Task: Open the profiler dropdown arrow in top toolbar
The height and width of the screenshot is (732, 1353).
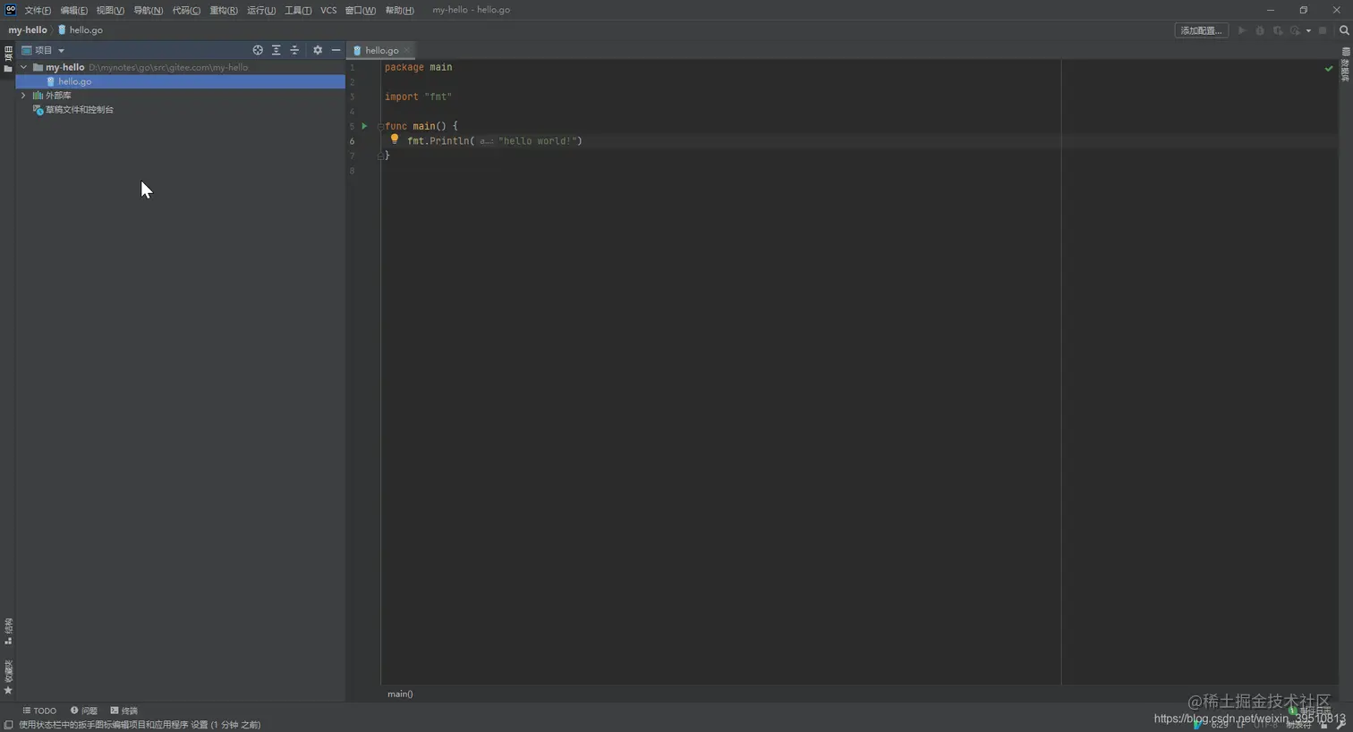Action: (1308, 30)
